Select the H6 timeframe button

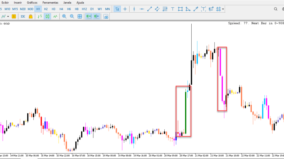click(x=69, y=9)
